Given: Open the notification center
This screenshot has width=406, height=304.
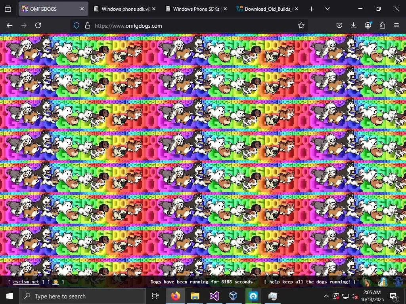Looking at the screenshot, I should 393,296.
